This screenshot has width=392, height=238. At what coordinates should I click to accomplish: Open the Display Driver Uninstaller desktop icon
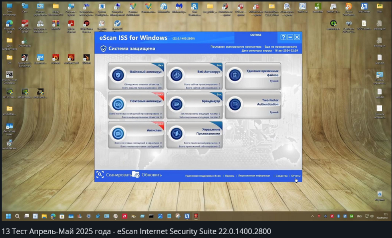9,75
